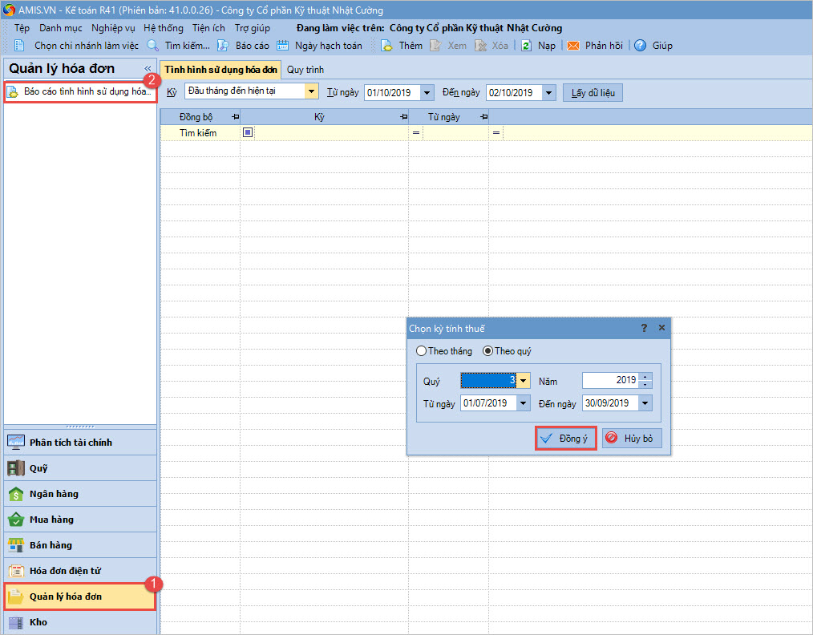Open Ngày hạch toán calendar icon
Viewport: 813px width, 635px height.
(283, 46)
